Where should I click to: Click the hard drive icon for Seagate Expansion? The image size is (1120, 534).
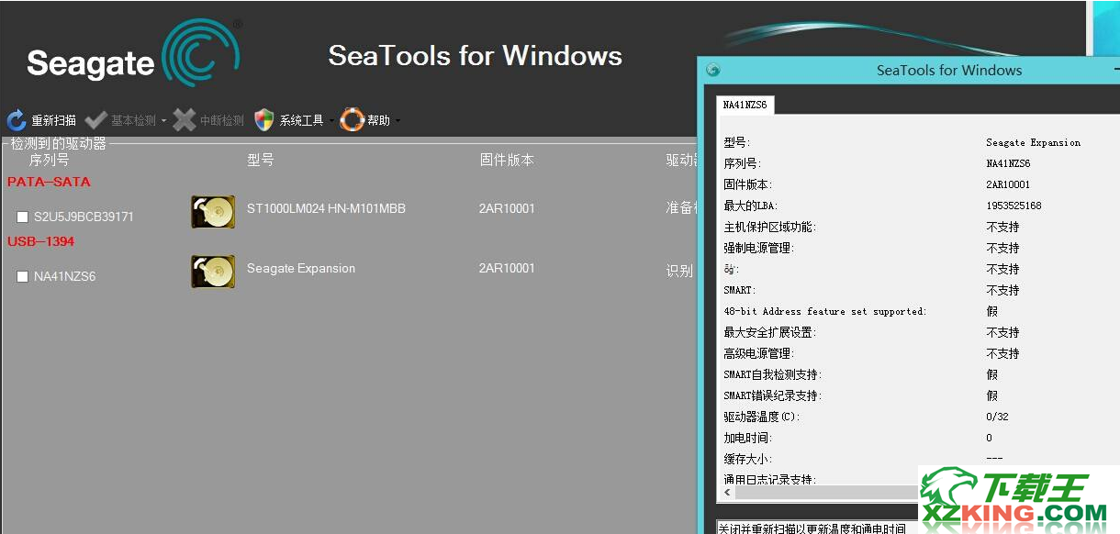pos(213,272)
